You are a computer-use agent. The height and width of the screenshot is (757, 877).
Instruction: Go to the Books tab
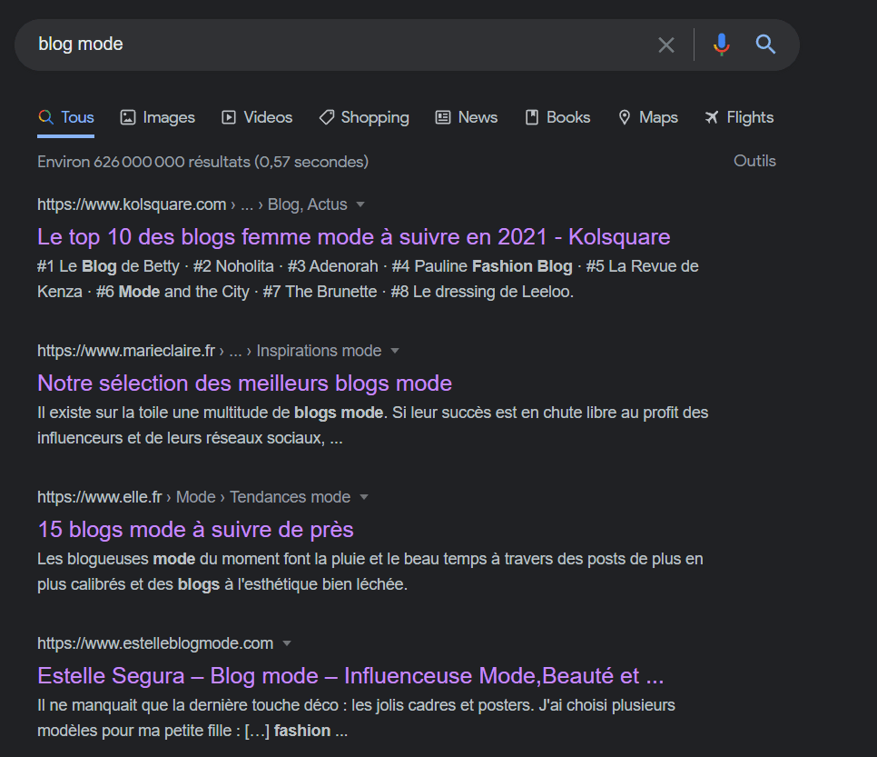[x=557, y=117]
